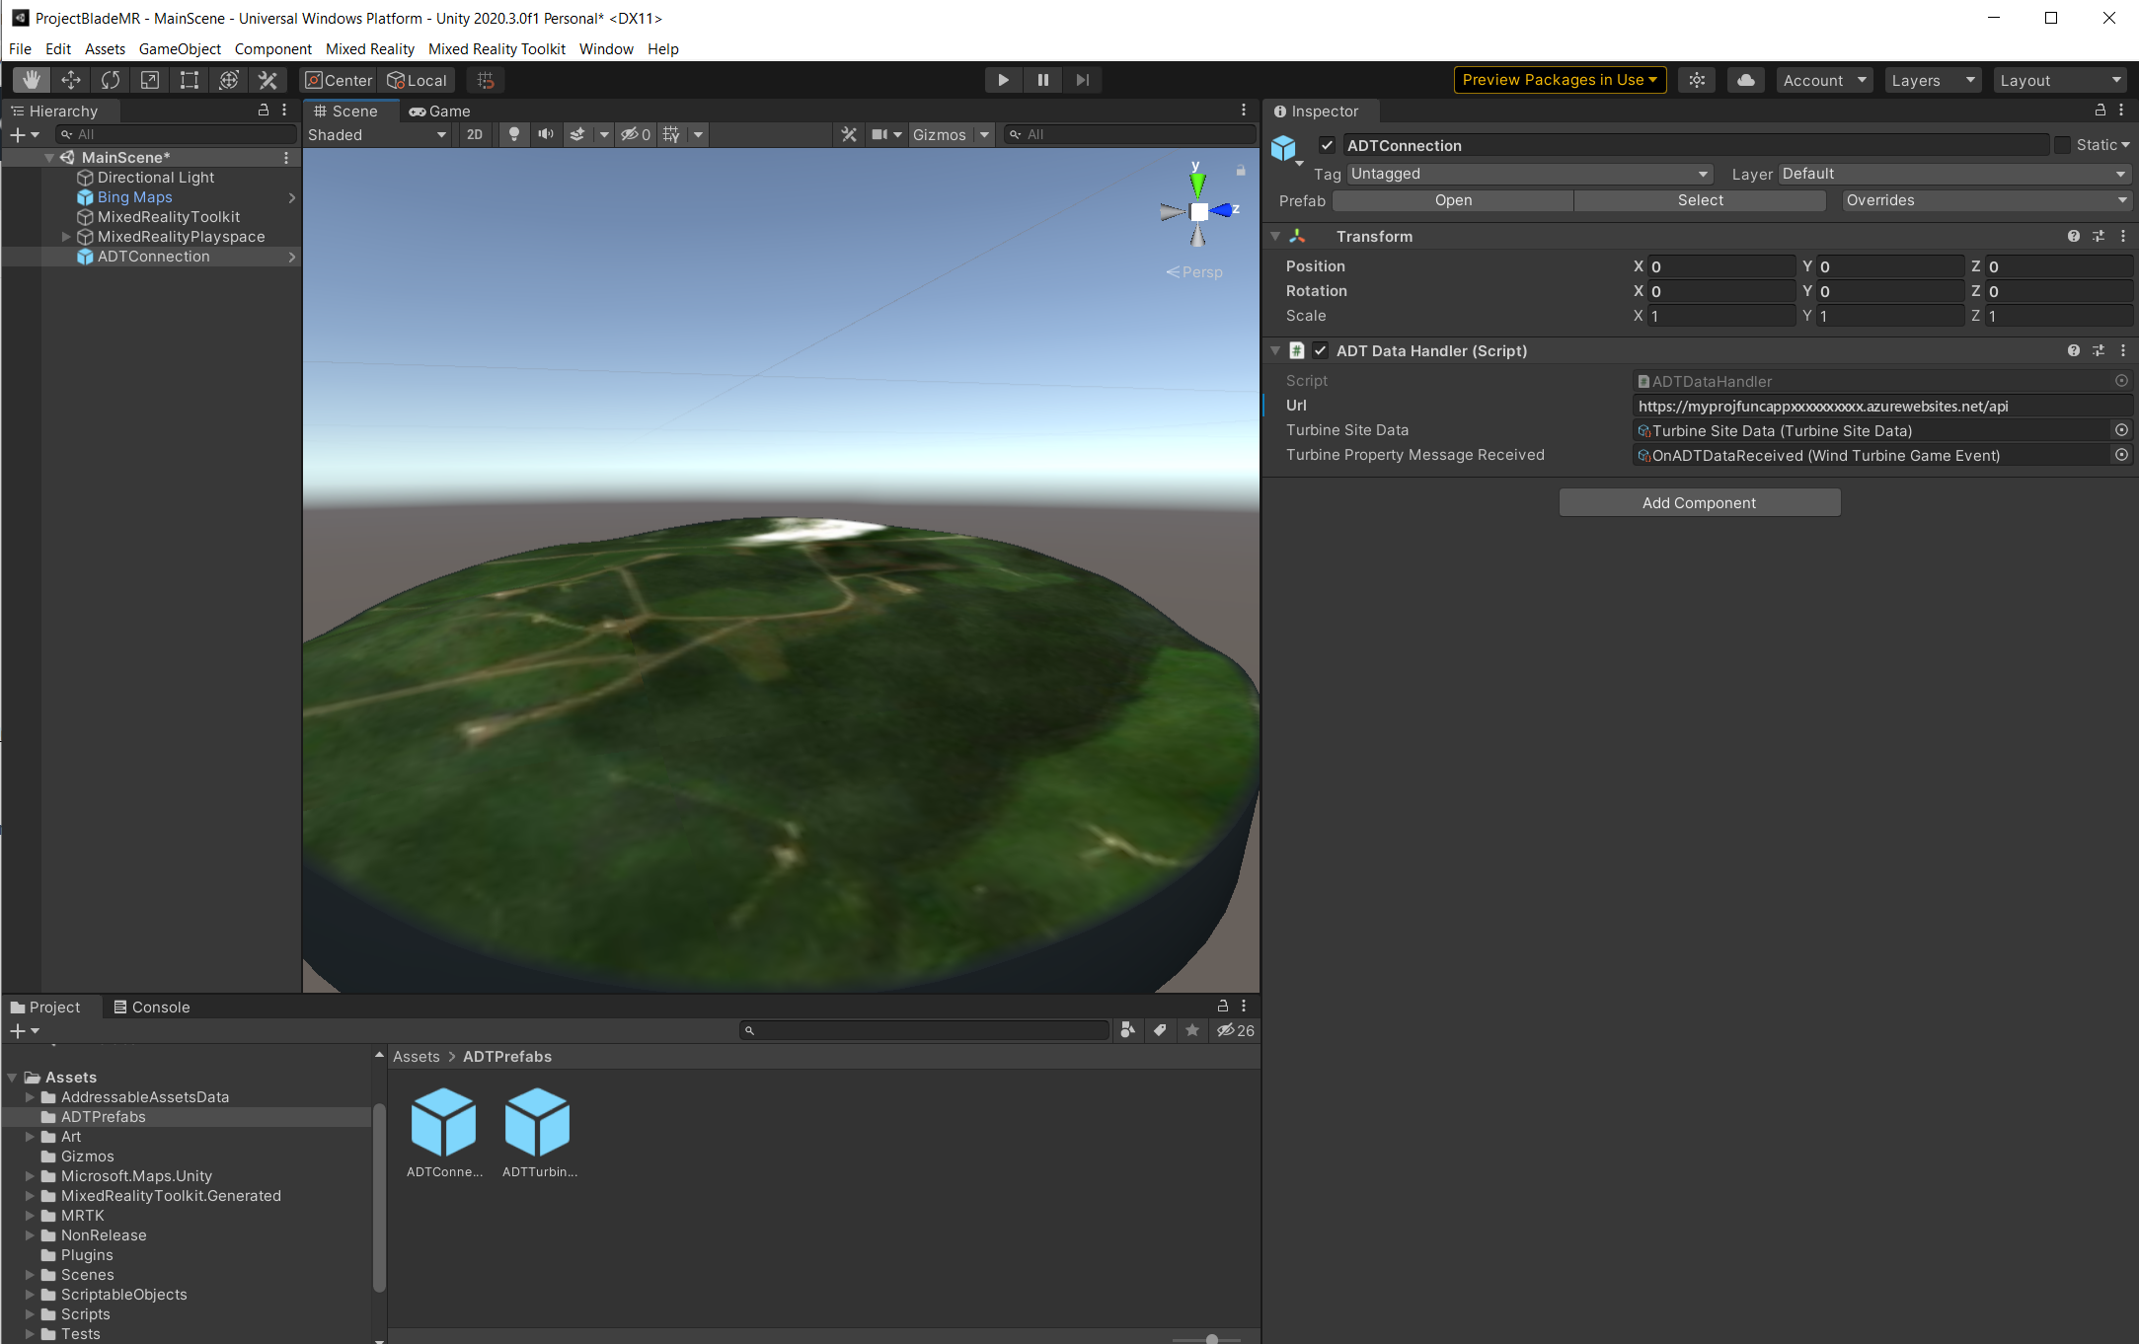Enable the Static checkbox for ADTConnection

[x=2063, y=145]
